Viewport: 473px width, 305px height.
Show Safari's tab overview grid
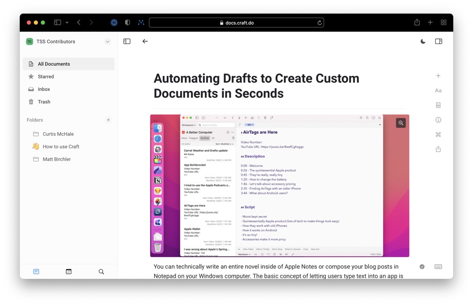coord(444,22)
